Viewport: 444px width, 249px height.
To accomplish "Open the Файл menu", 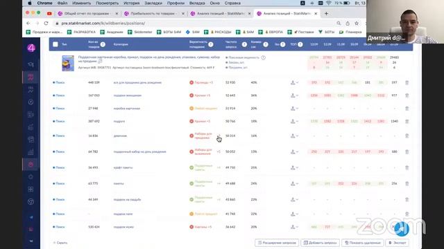I will (x=62, y=3).
